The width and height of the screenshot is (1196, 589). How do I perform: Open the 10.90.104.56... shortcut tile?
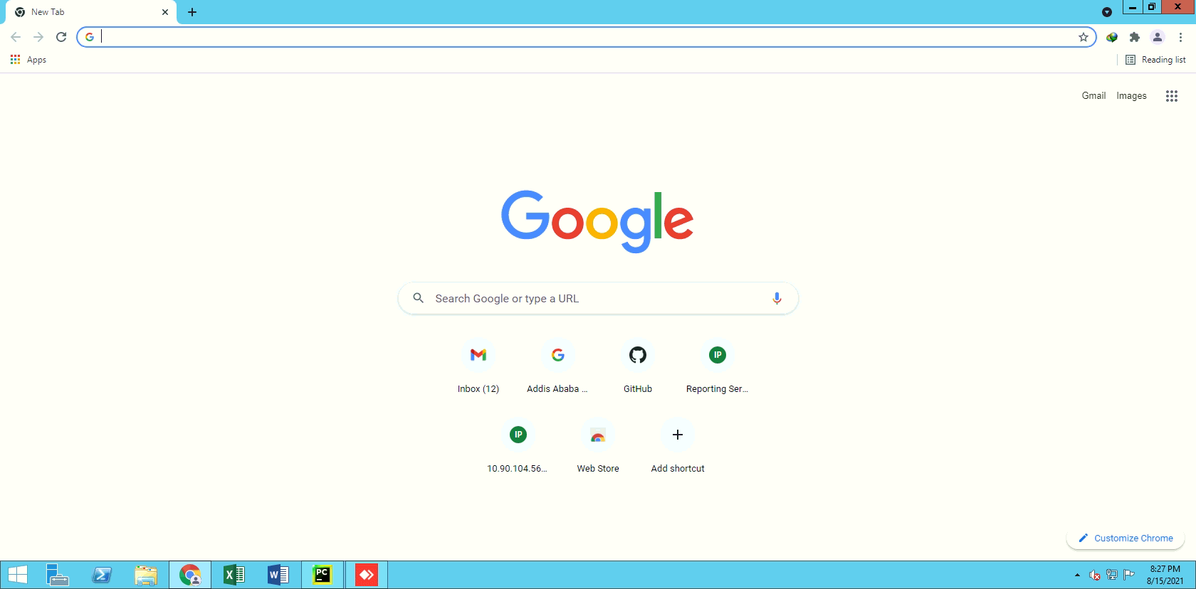518,447
